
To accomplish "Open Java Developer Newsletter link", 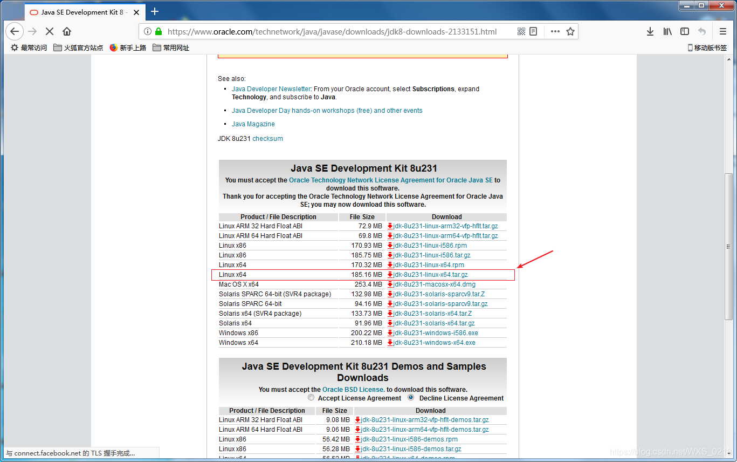I will 271,89.
